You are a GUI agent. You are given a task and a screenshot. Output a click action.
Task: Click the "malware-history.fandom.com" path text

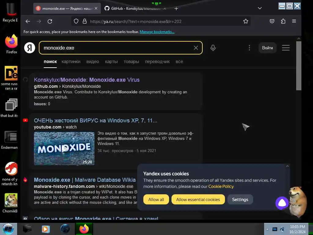[x=64, y=186]
